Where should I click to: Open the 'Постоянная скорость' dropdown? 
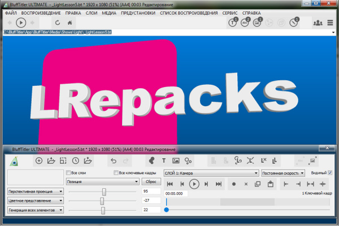[283, 173]
